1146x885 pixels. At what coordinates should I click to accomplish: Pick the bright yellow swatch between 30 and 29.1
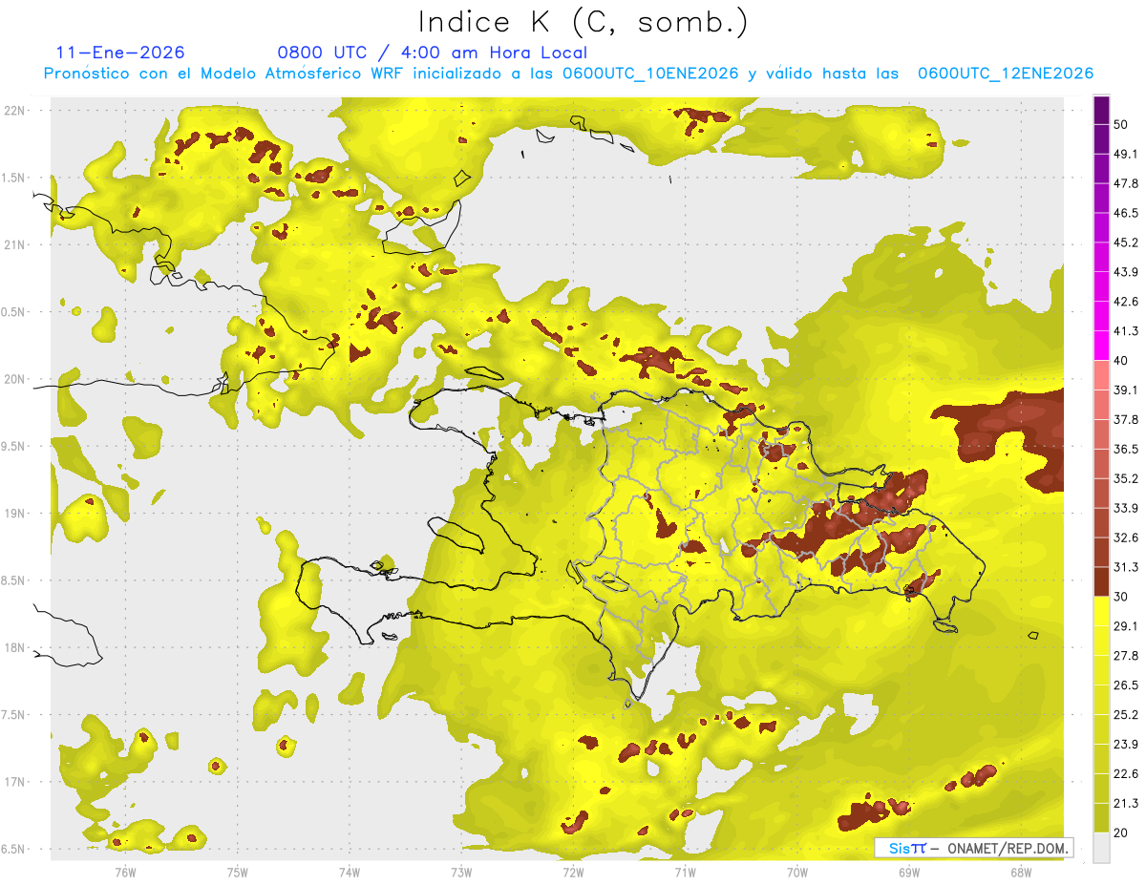pos(1101,611)
